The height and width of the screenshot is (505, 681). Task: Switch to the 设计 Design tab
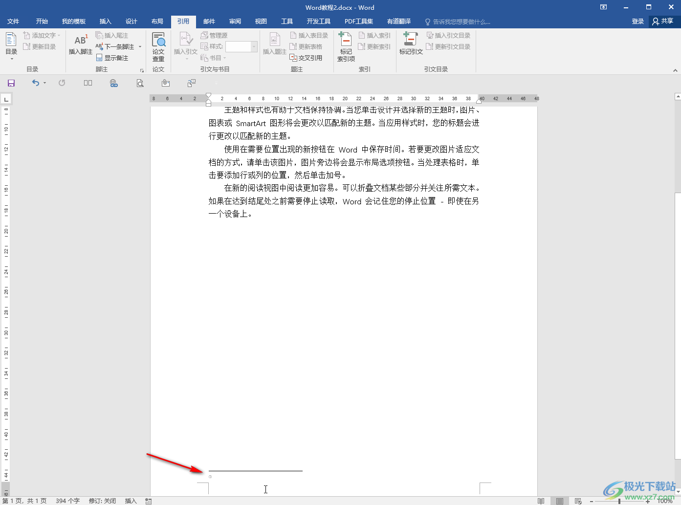(132, 22)
